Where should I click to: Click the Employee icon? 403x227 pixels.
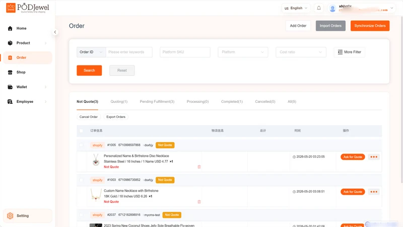tap(10, 102)
